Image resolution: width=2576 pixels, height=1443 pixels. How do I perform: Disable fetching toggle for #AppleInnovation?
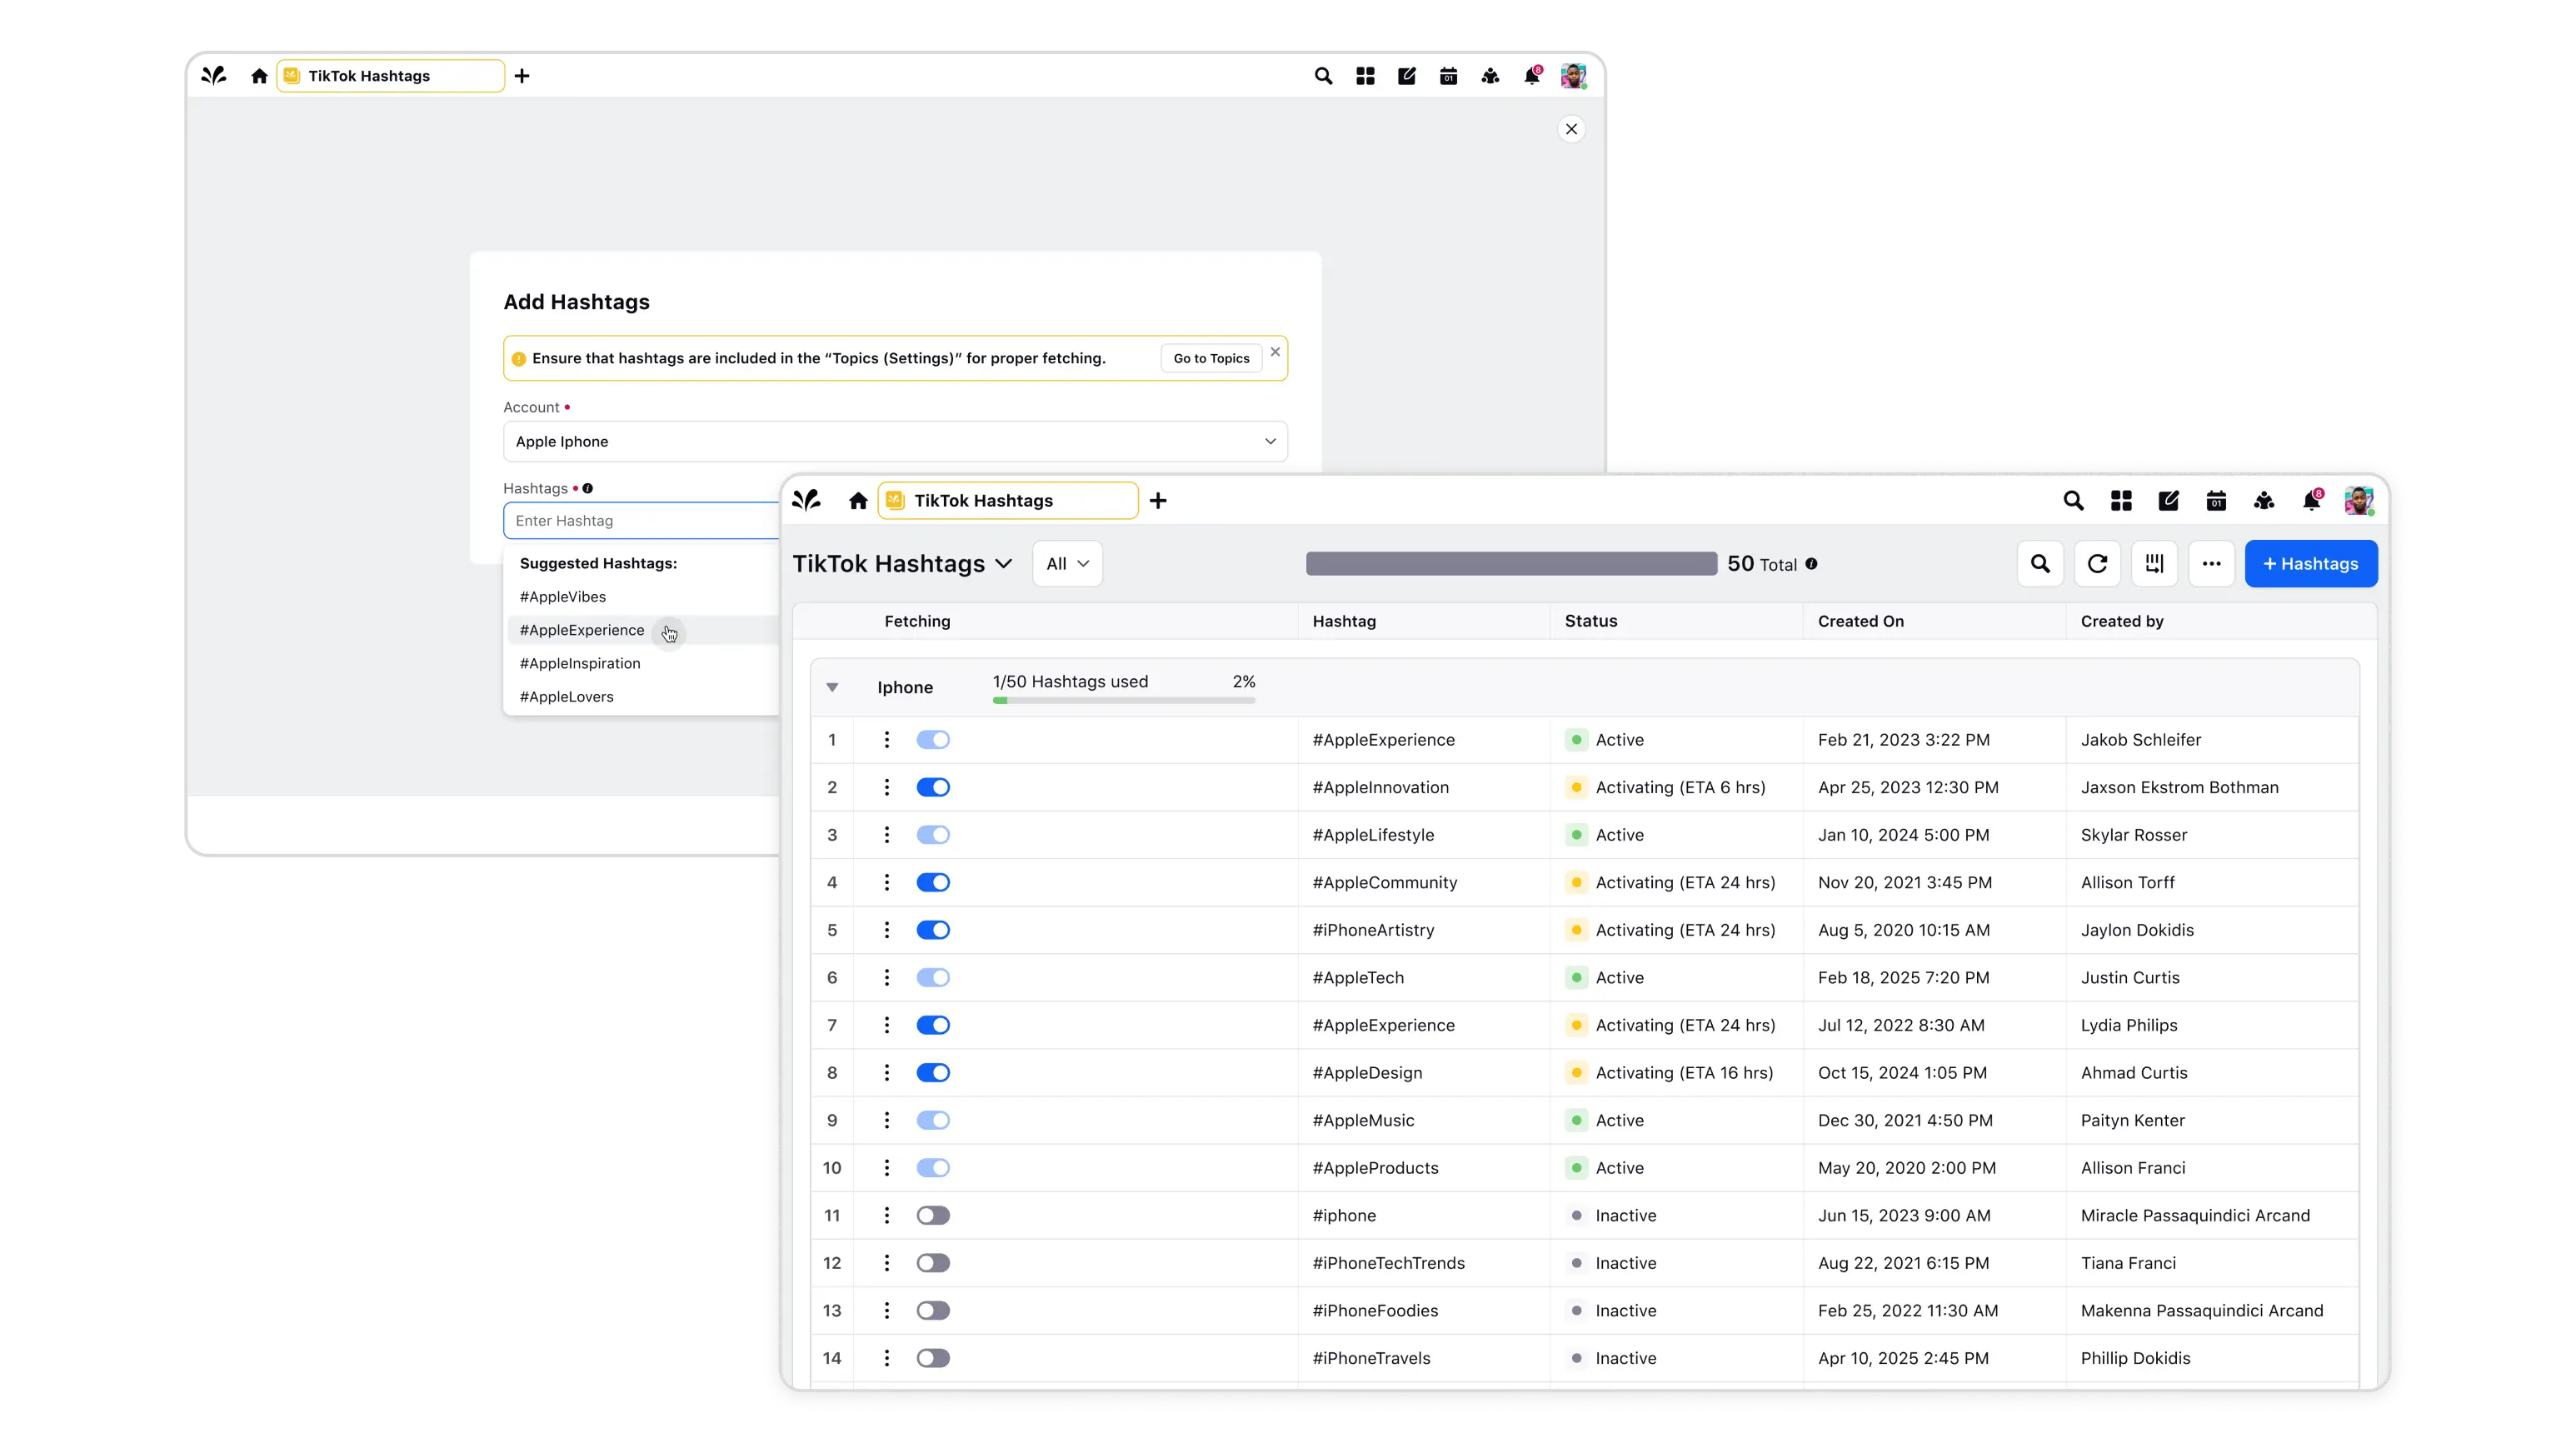pyautogui.click(x=933, y=787)
